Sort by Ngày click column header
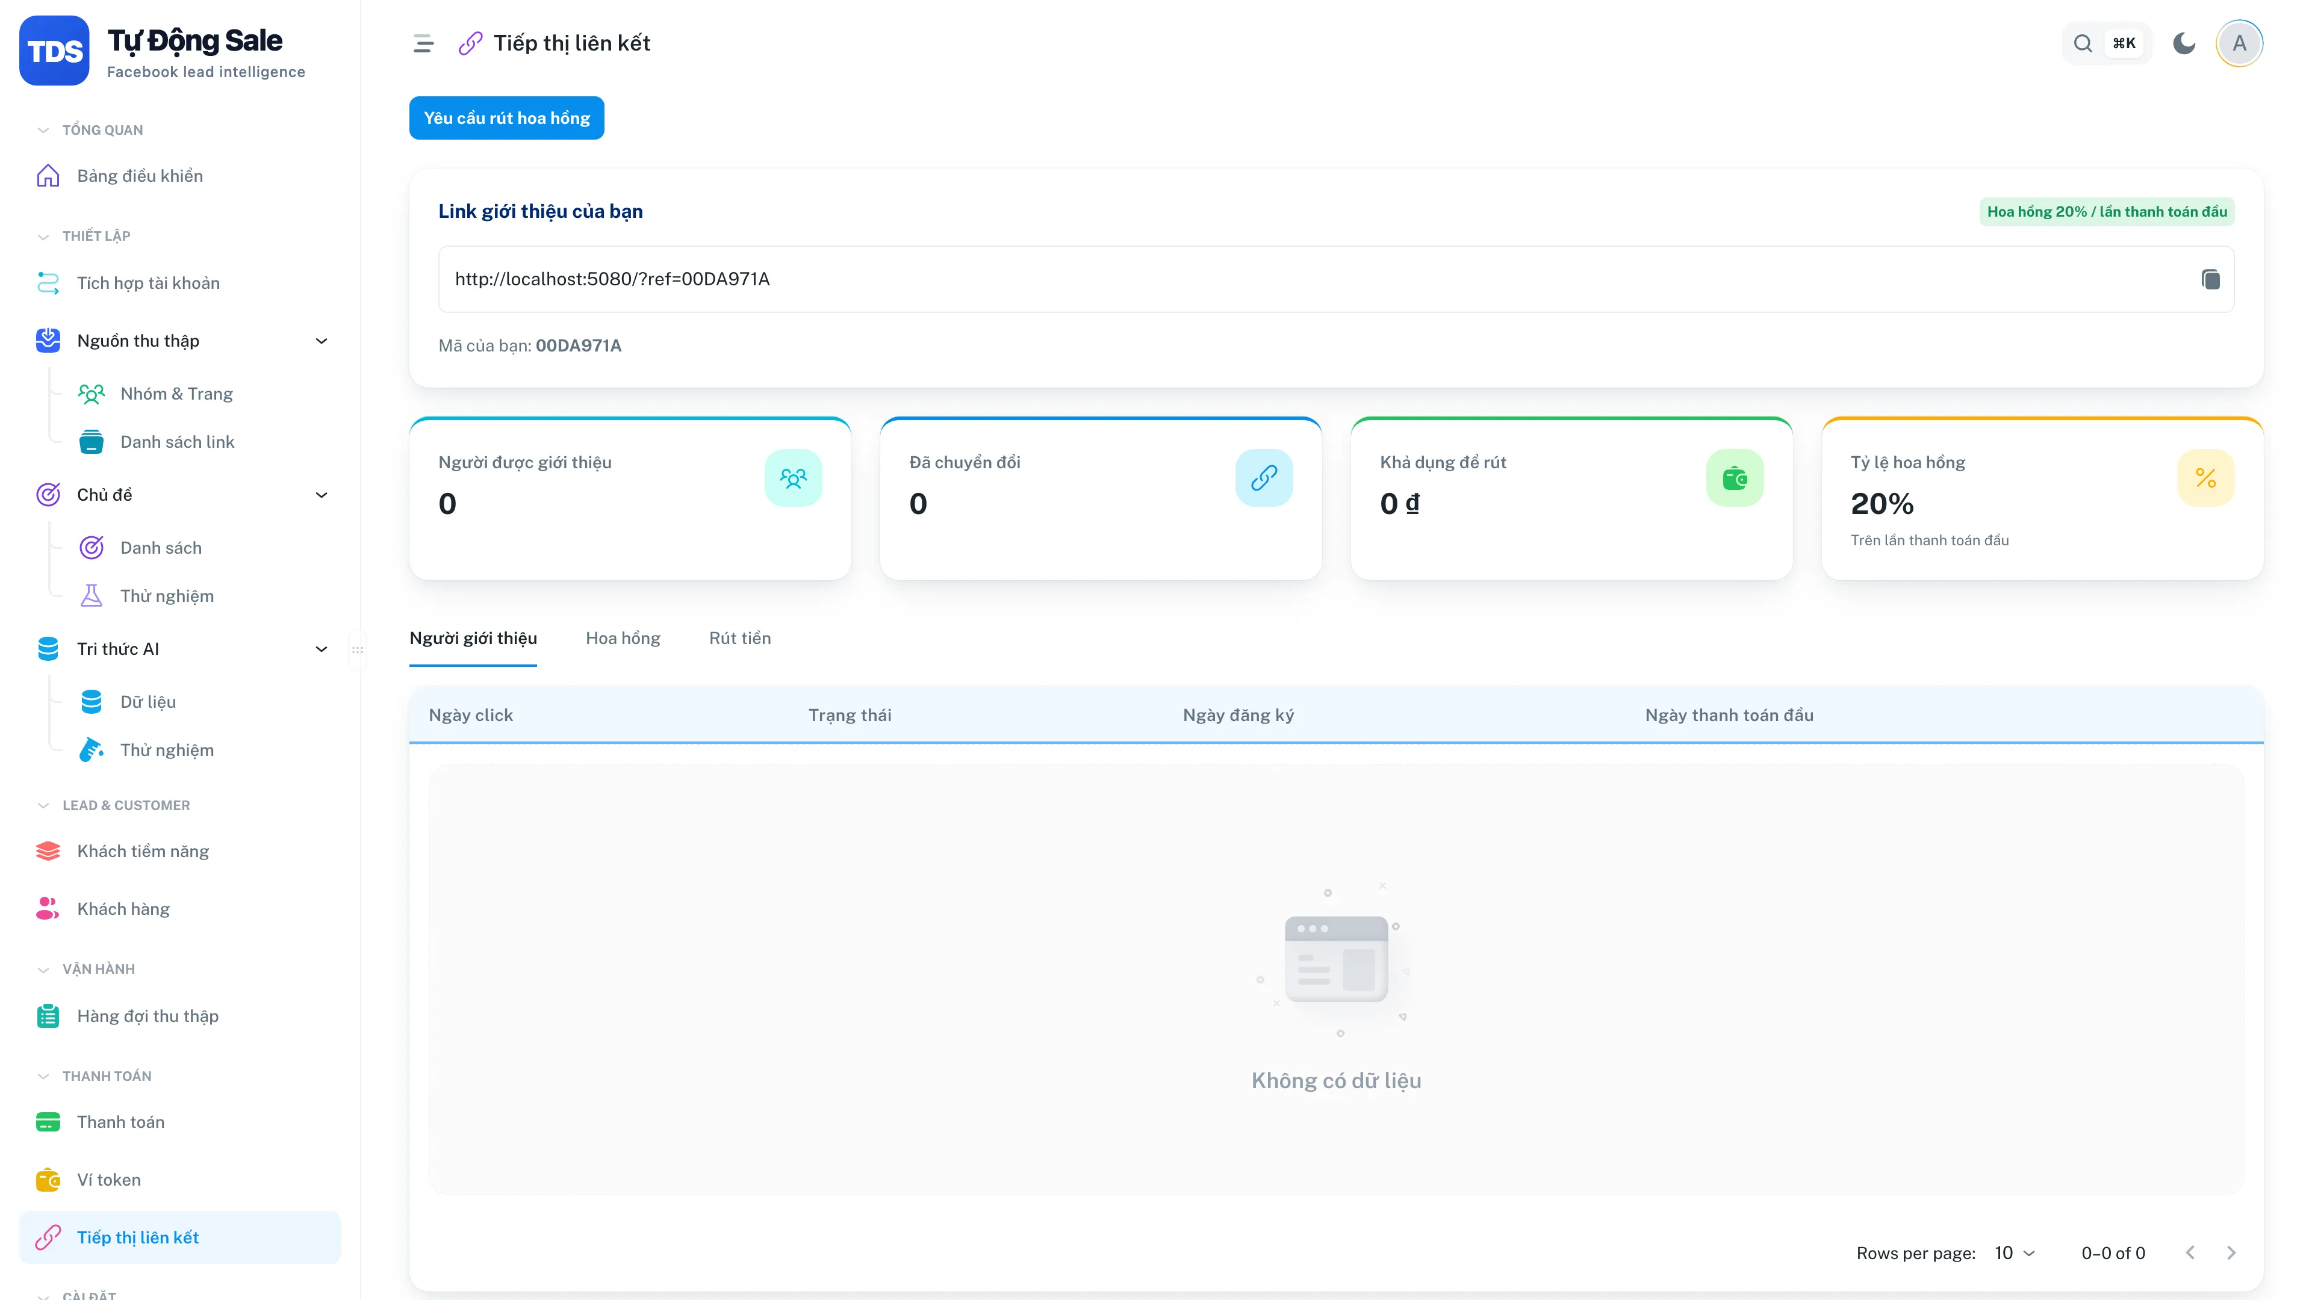Viewport: 2312px width, 1300px height. (470, 715)
